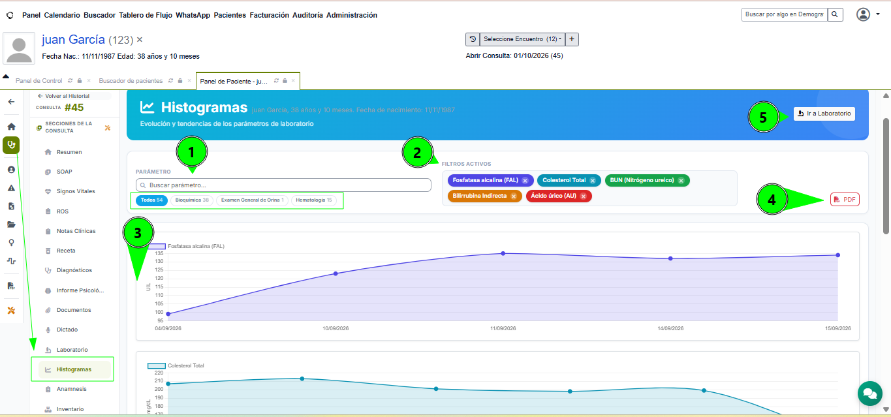Click the stethoscope consultation icon in left rail
891x417 pixels.
11,145
